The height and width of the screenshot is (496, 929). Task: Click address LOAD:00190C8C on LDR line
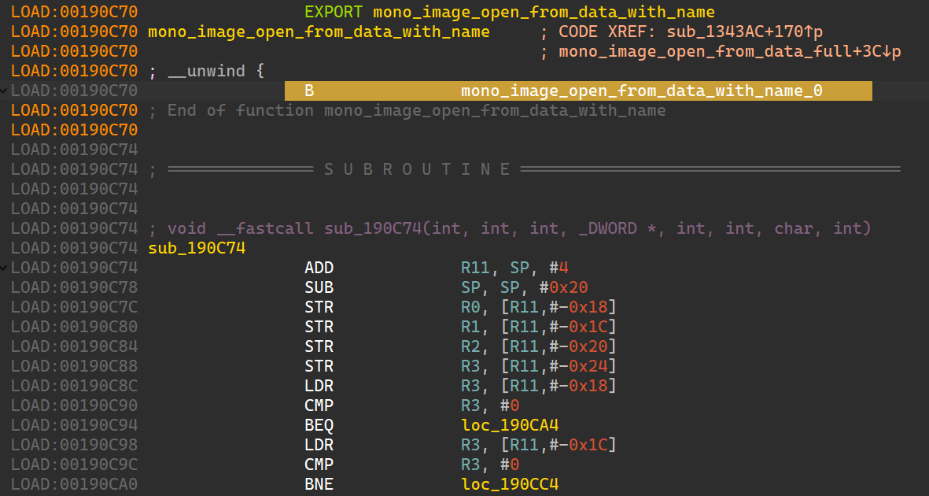[74, 386]
